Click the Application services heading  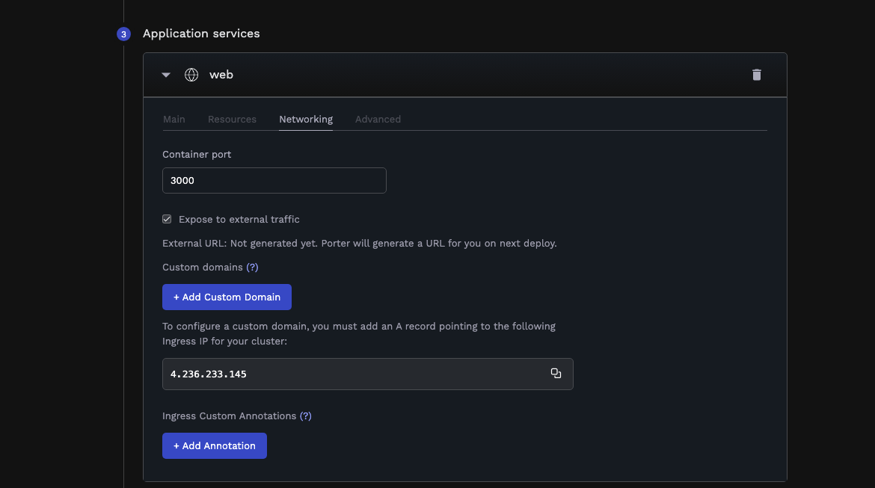point(201,34)
